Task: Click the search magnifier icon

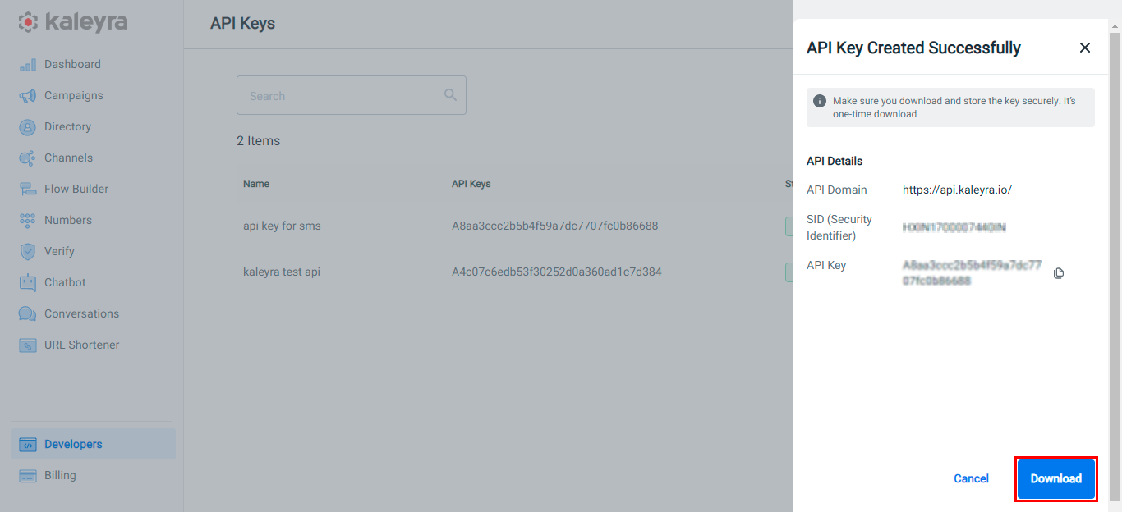Action: click(450, 95)
